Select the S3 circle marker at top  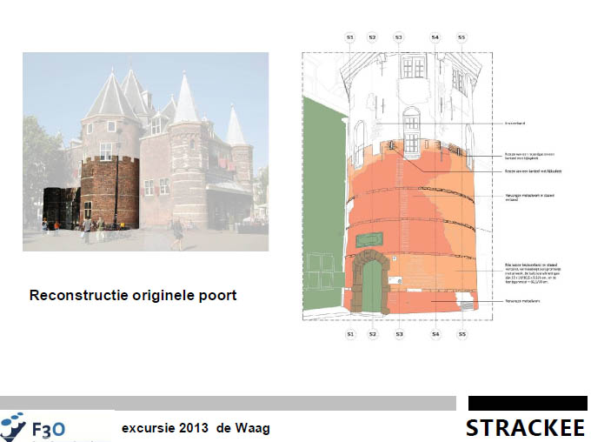pyautogui.click(x=398, y=37)
